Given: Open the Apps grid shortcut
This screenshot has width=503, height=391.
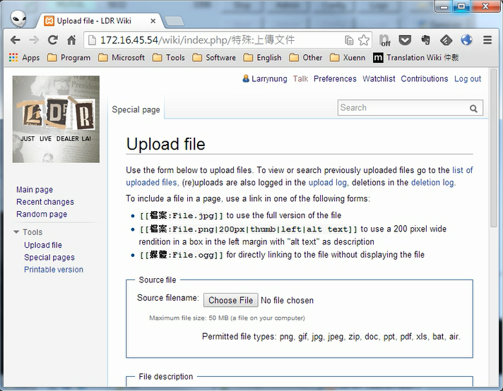Looking at the screenshot, I should point(25,58).
